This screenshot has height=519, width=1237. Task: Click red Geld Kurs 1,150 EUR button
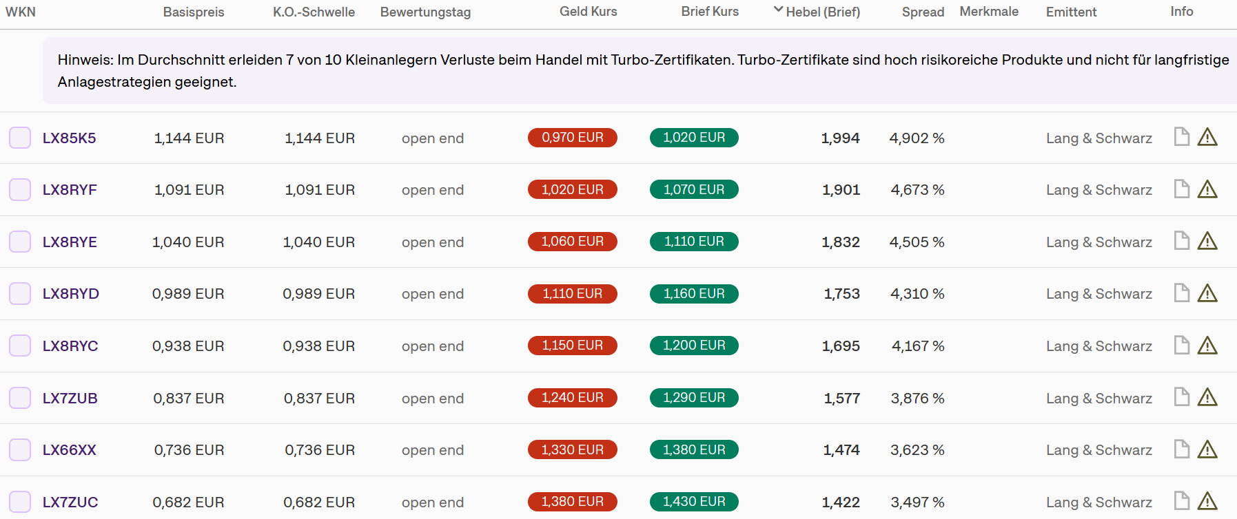click(x=573, y=346)
